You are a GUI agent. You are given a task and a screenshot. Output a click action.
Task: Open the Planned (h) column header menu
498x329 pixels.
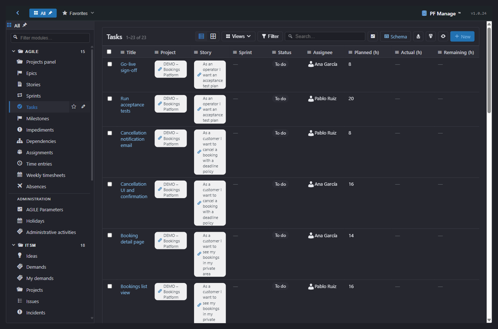pos(350,52)
